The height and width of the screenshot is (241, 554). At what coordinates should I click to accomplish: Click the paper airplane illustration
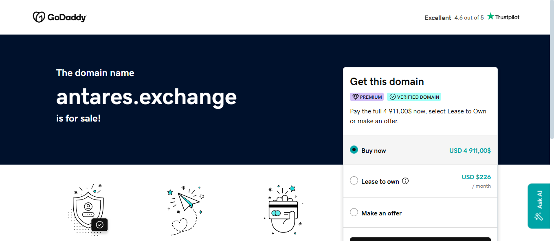click(185, 210)
